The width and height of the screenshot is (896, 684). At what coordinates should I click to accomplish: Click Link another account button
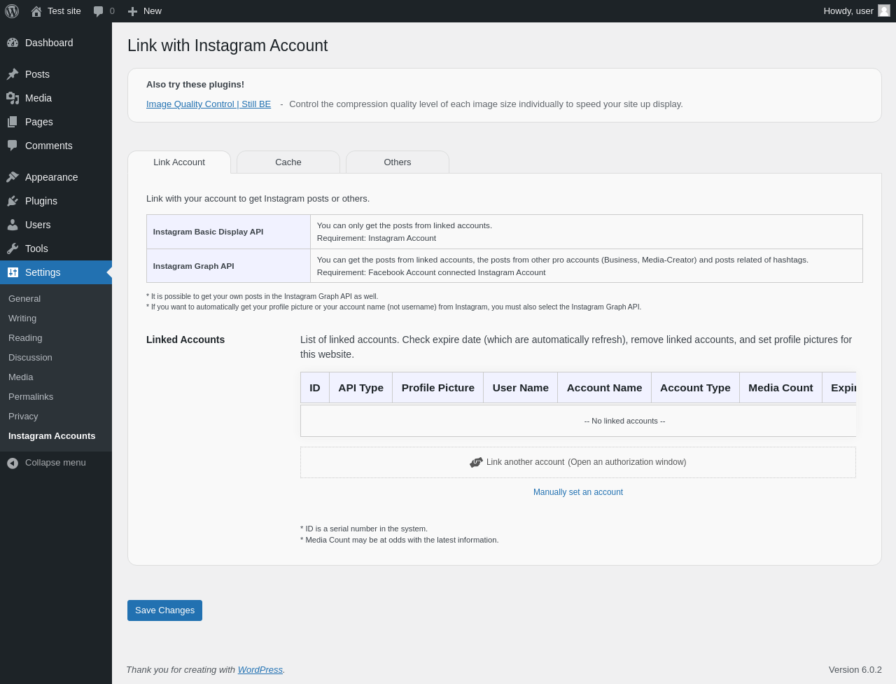coord(578,462)
